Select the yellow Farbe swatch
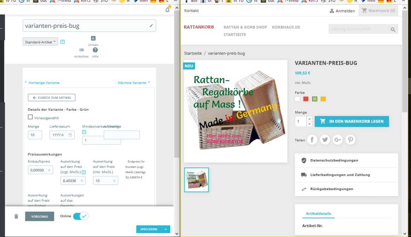Screen dimensions: 411x237 tap(323, 99)
